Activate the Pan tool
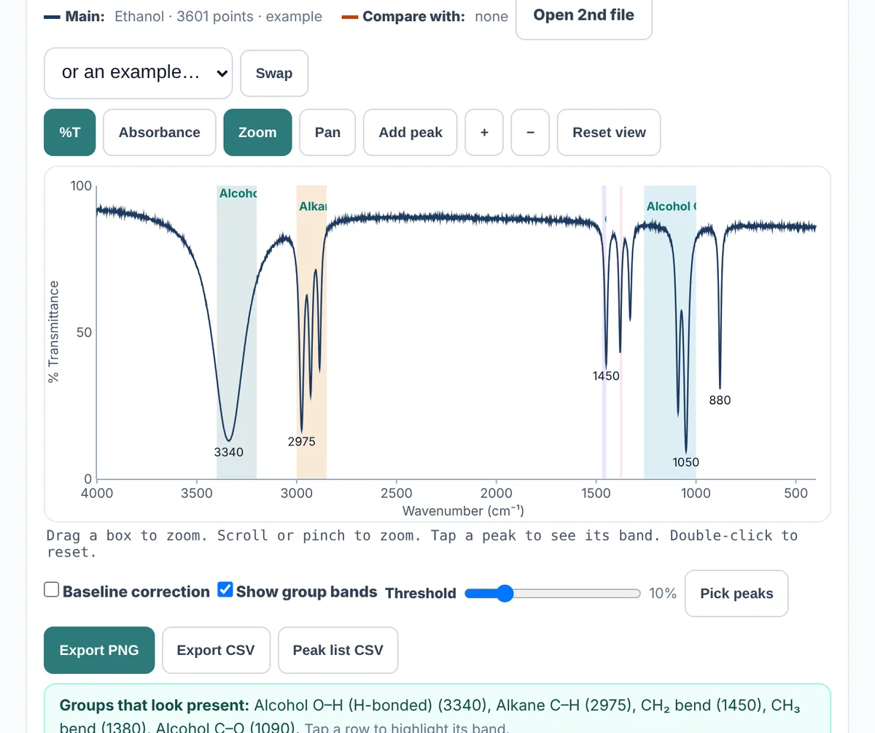 tap(327, 132)
